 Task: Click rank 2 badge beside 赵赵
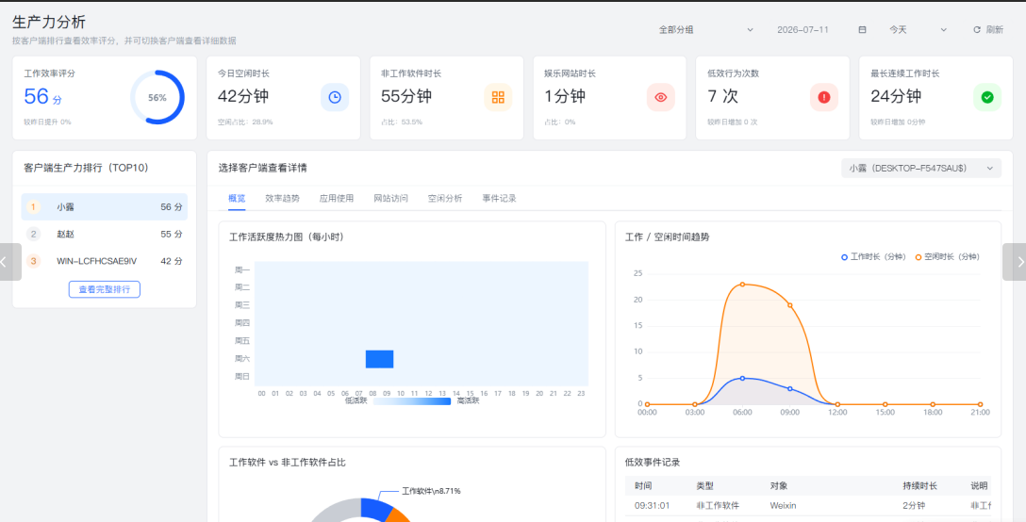33,234
